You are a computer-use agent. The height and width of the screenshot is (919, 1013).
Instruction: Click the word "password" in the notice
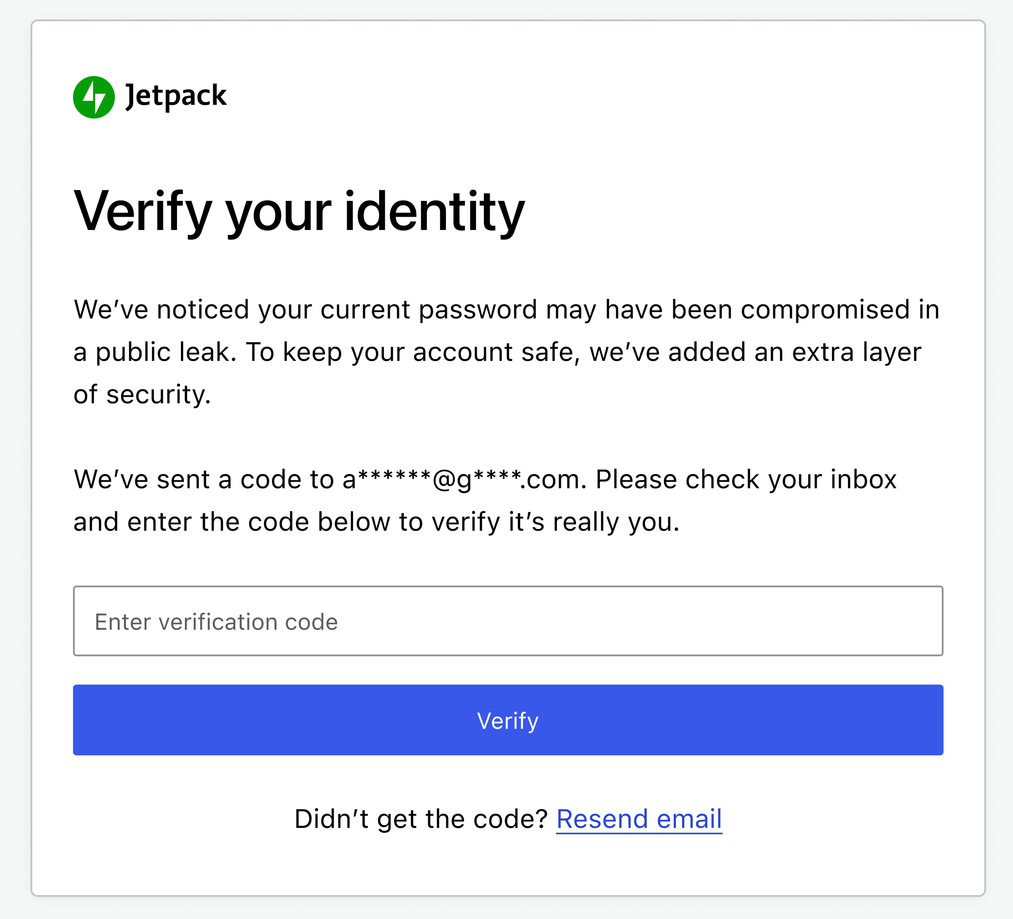478,310
